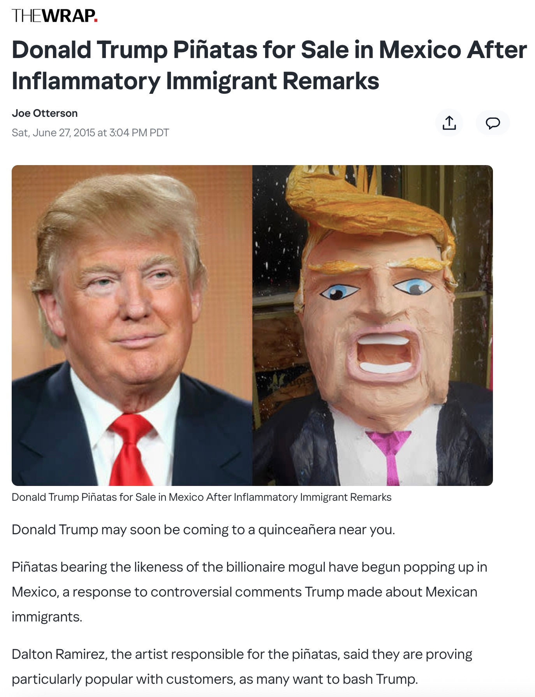535x697 pixels.
Task: Click the image caption below the photo
Action: coord(202,497)
